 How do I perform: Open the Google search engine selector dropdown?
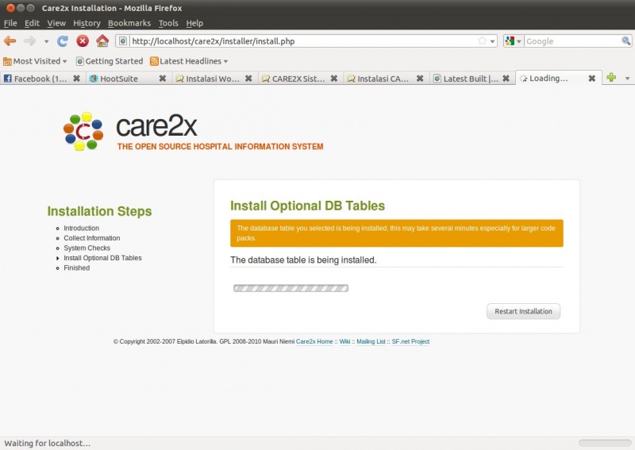point(513,41)
